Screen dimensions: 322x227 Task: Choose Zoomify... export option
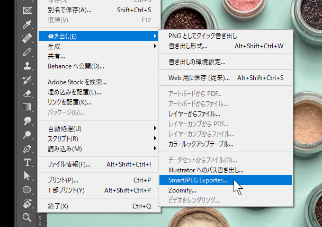pos(226,190)
